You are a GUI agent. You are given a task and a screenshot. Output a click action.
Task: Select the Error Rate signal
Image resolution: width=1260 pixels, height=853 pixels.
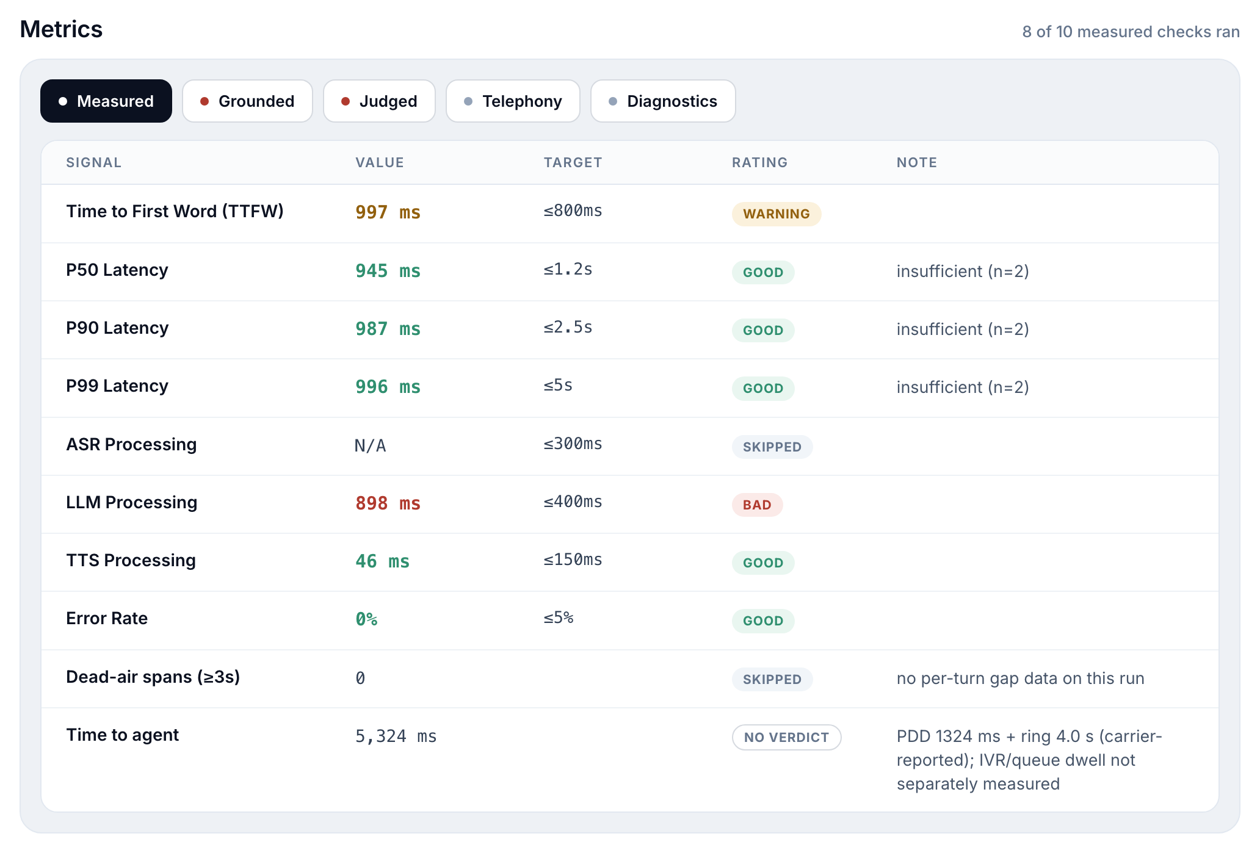(107, 618)
